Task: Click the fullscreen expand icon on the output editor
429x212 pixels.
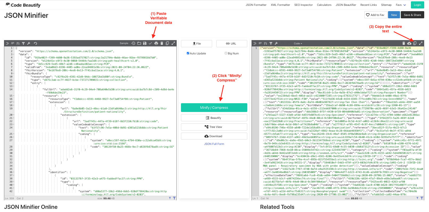Action: click(421, 43)
